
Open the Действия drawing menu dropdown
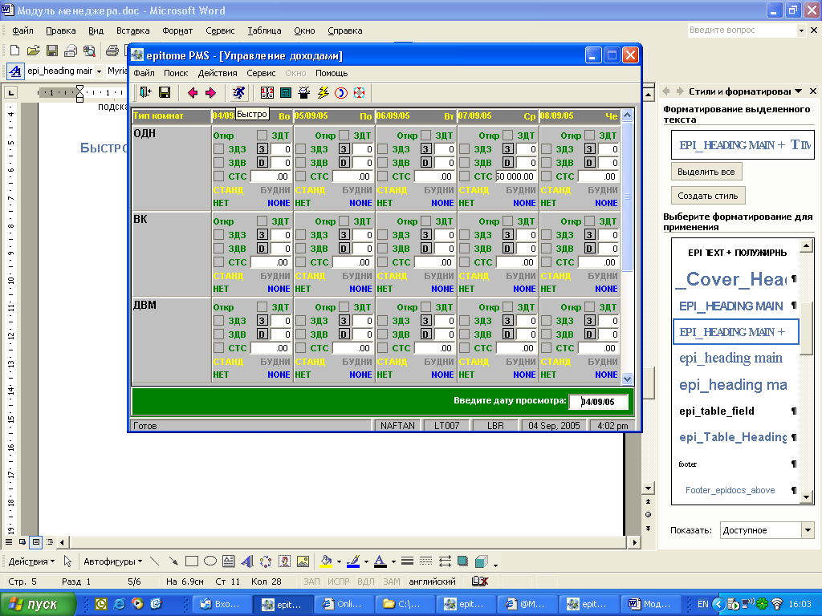pos(31,561)
